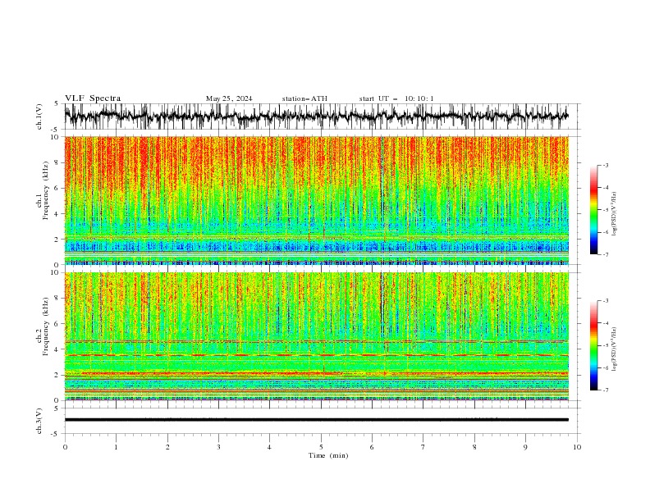Click the "ch.1(V)" vertical axis label
The width and height of the screenshot is (650, 502).
39,116
